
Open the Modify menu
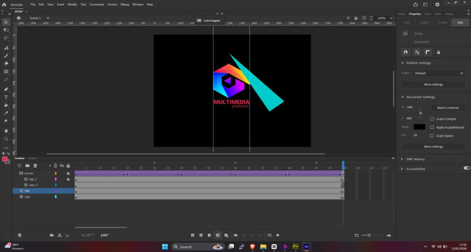click(x=72, y=4)
